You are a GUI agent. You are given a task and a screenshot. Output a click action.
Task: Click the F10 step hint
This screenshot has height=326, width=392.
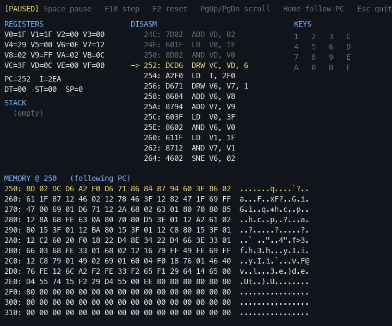122,9
